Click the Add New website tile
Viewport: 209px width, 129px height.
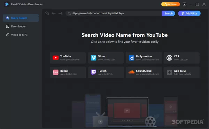[x=181, y=72]
